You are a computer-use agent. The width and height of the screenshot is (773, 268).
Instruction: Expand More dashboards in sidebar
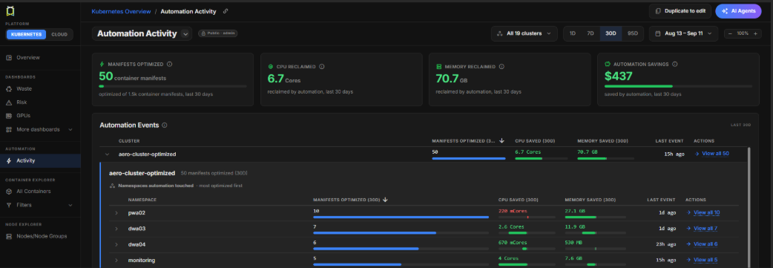pos(40,129)
